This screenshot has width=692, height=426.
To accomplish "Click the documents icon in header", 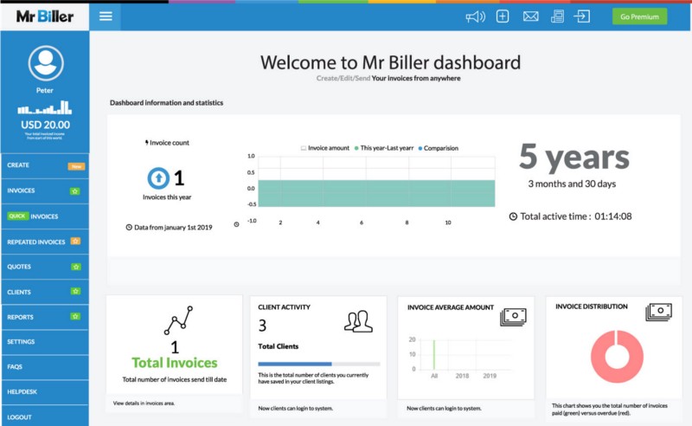I will (557, 16).
